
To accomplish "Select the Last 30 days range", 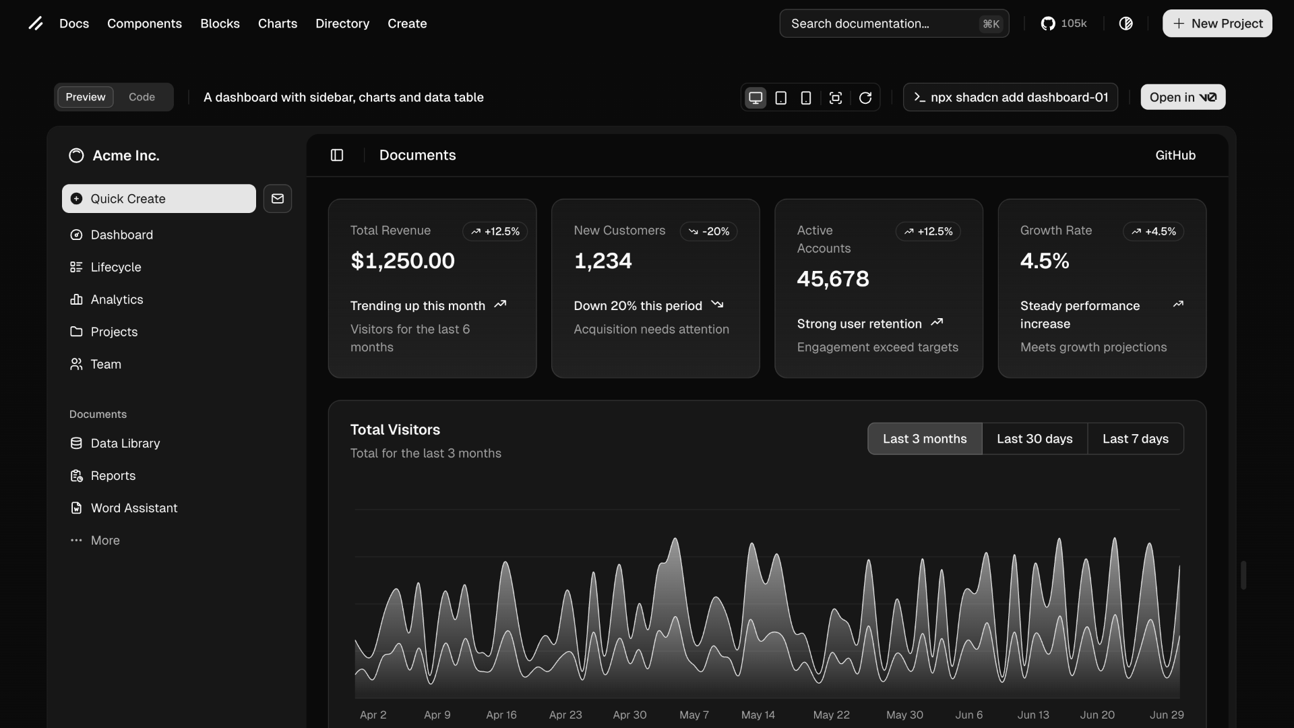I will [x=1035, y=439].
